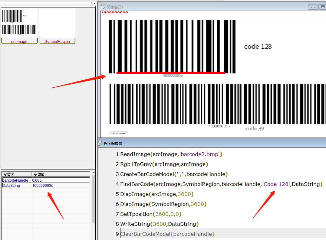Click the image window 1 title text
This screenshot has height=240, width=326.
115,7
